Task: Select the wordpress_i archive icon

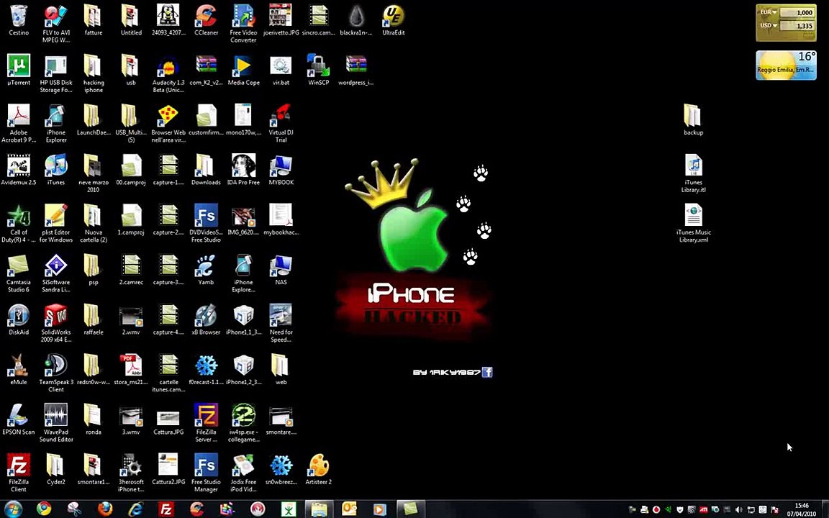Action: [355, 71]
